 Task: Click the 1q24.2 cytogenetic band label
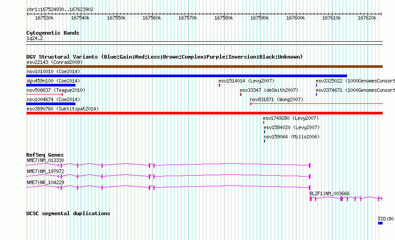click(x=35, y=38)
